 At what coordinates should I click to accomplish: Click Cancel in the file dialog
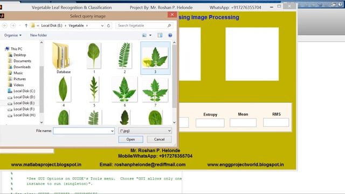pyautogui.click(x=160, y=139)
